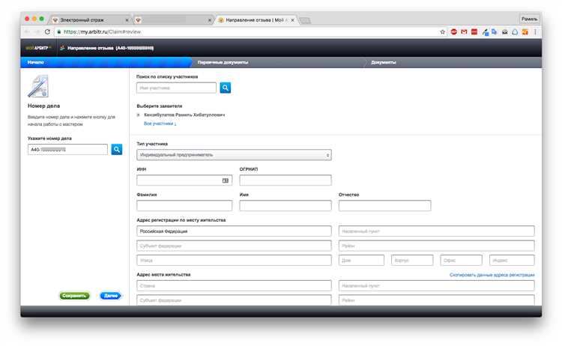Open the Тип участника dropdown

coord(234,155)
